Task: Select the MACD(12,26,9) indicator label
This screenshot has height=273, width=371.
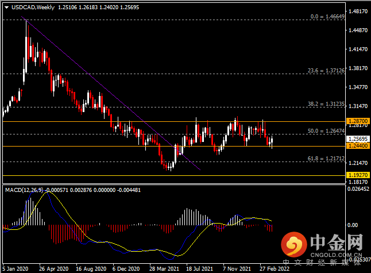Action: (x=24, y=190)
